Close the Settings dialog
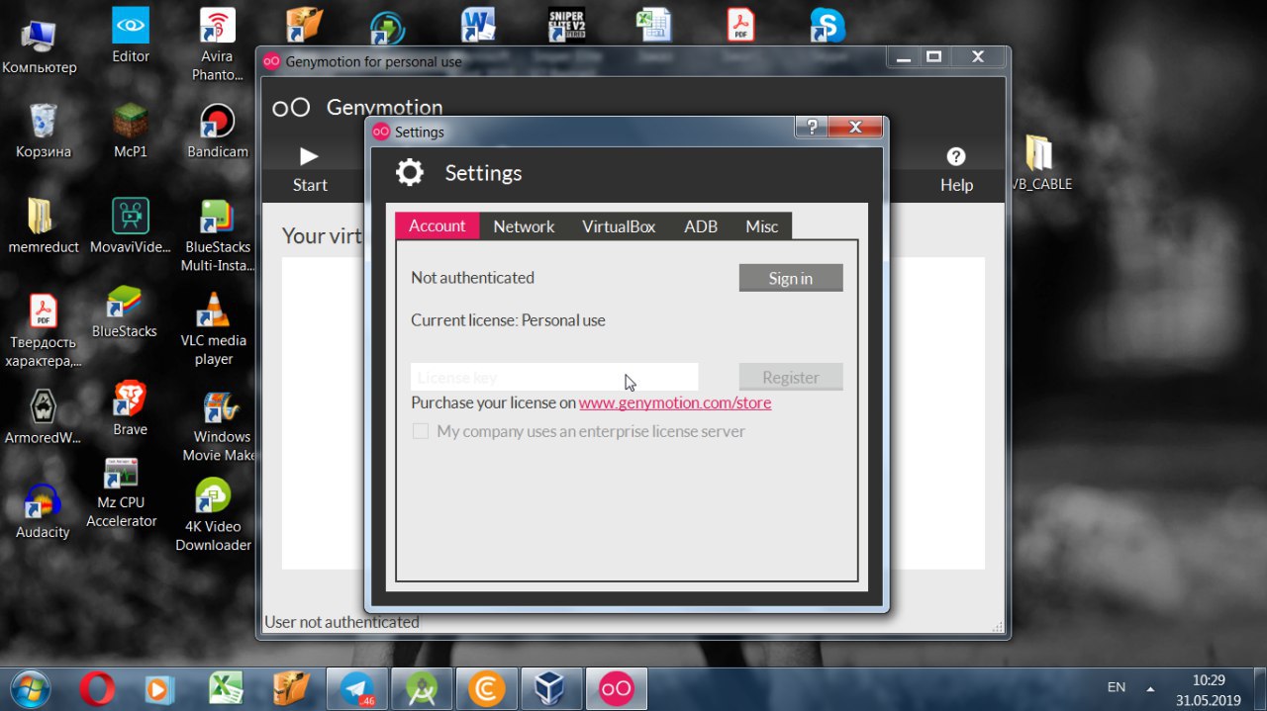The height and width of the screenshot is (711, 1267). pyautogui.click(x=855, y=128)
